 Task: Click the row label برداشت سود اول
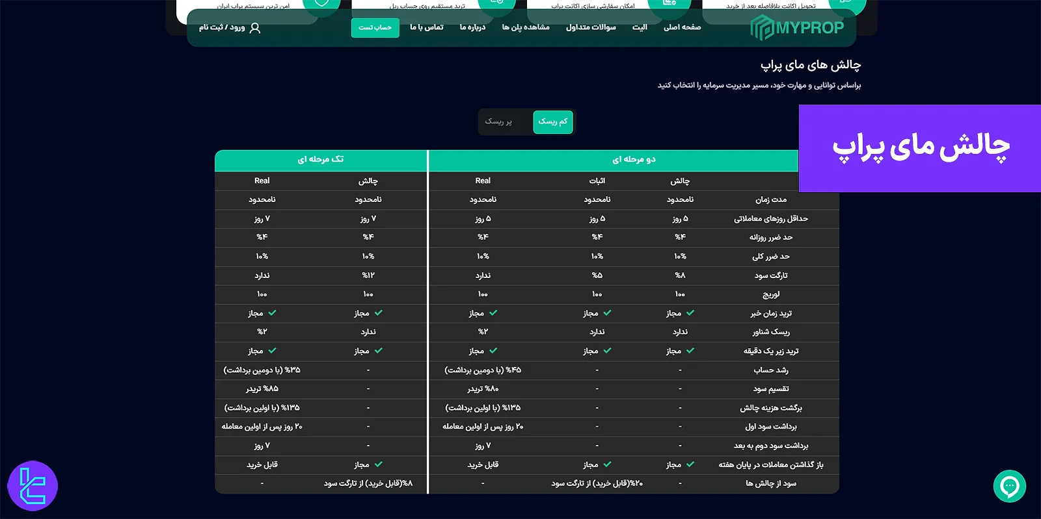point(771,427)
